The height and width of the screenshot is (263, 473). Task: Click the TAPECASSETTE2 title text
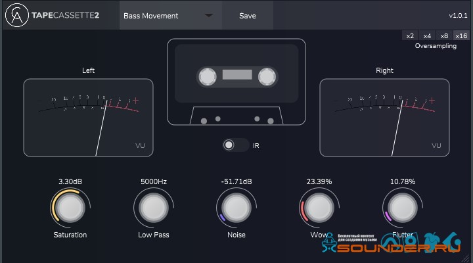point(66,15)
